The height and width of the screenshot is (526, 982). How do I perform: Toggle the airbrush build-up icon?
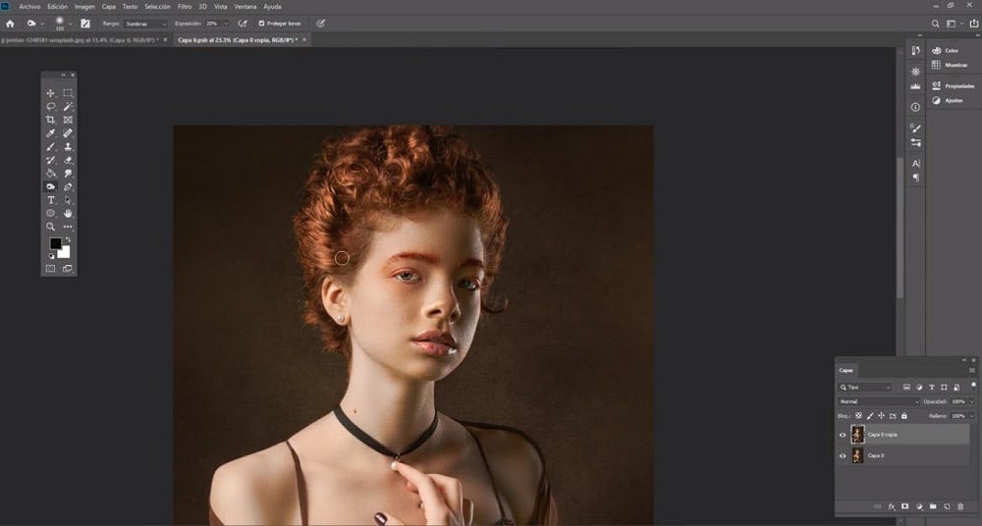[243, 24]
